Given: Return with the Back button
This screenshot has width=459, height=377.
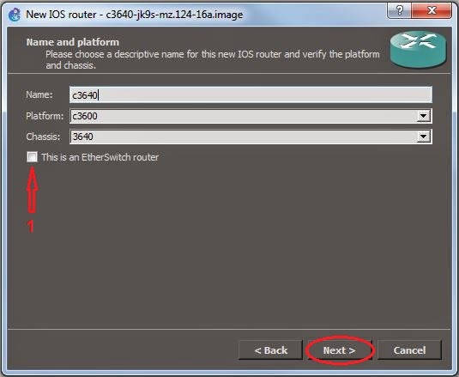Looking at the screenshot, I should [271, 350].
